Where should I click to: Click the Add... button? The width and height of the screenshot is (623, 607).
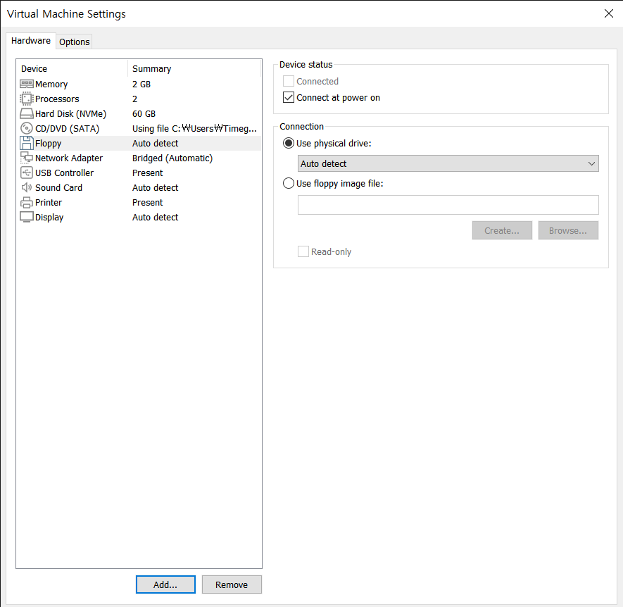pyautogui.click(x=165, y=584)
